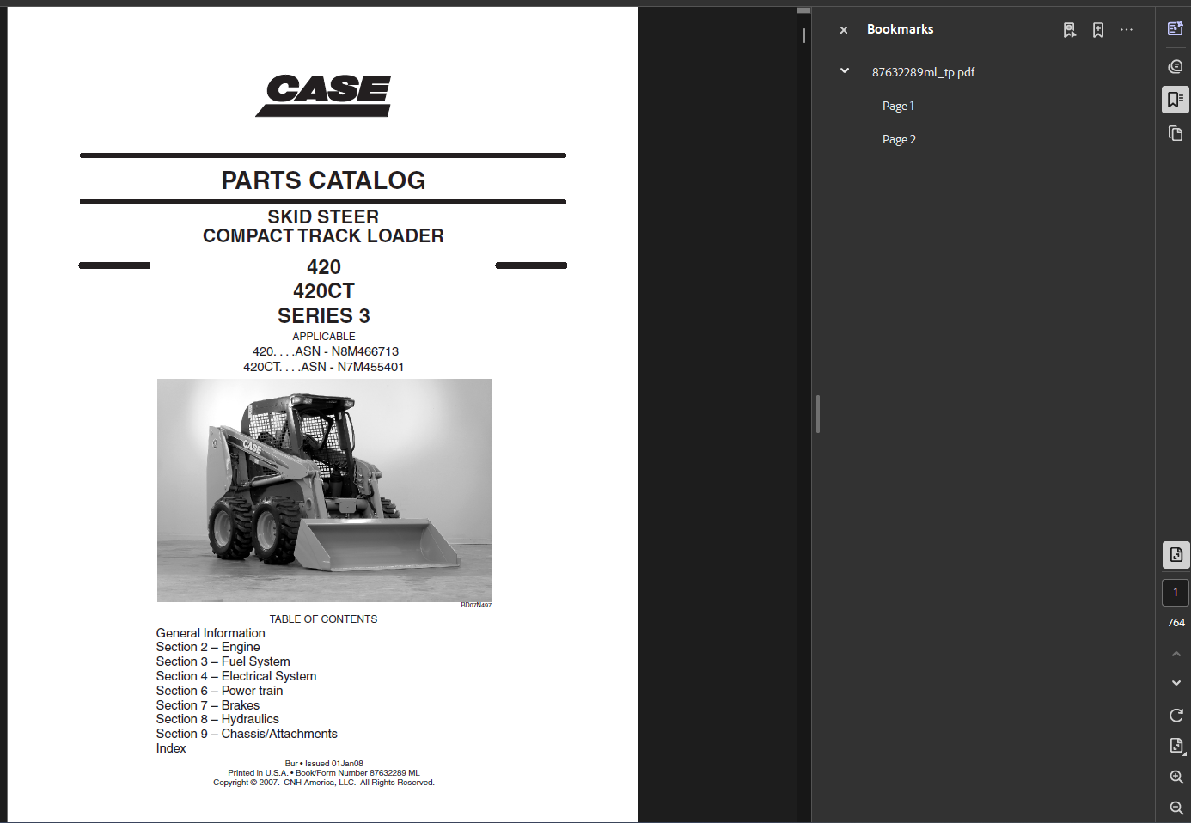Open the AI Assistant icon in sidebar
This screenshot has width=1191, height=823.
click(x=1176, y=28)
